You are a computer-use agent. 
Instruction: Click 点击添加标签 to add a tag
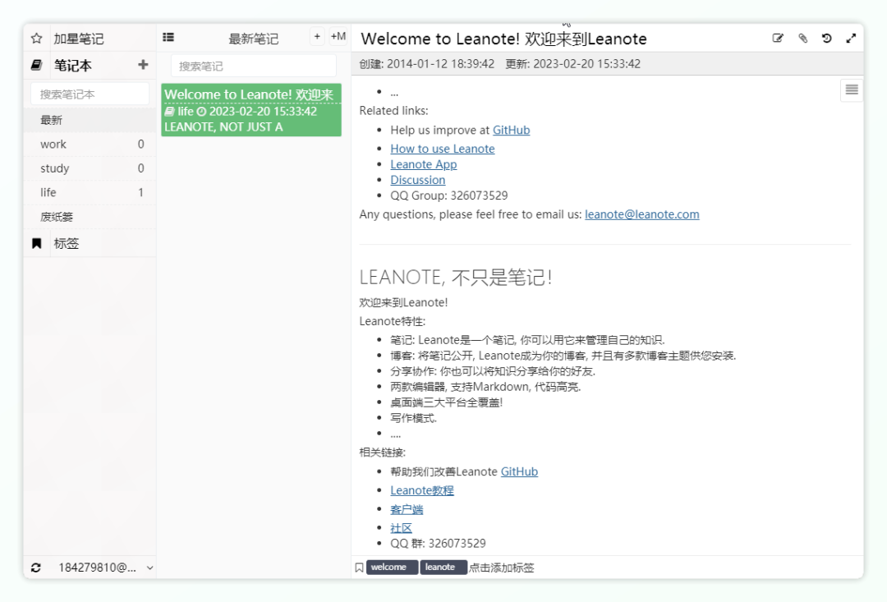pos(502,568)
